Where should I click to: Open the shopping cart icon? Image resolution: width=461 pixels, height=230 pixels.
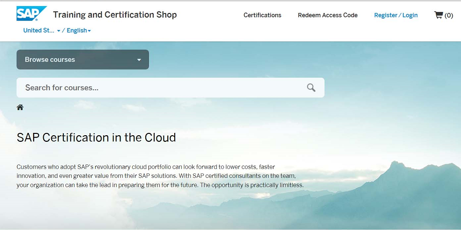[438, 15]
